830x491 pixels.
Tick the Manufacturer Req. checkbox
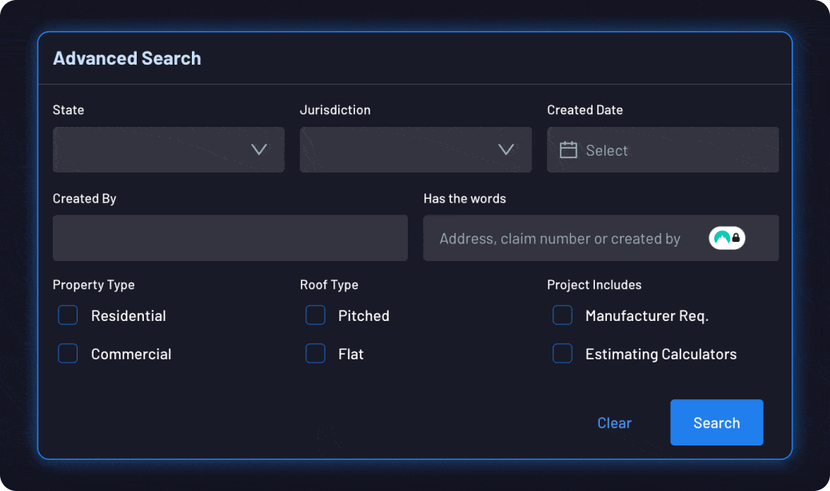(x=562, y=315)
